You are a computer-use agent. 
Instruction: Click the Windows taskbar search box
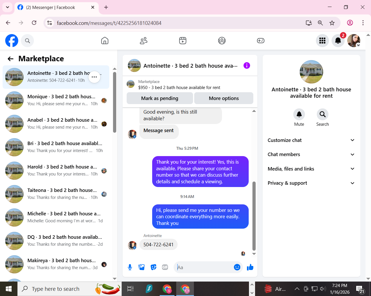[70, 289]
